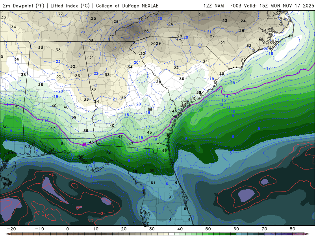The width and height of the screenshot is (315, 236).
Task: Click the '-10' color scale label
Action: tap(39, 229)
